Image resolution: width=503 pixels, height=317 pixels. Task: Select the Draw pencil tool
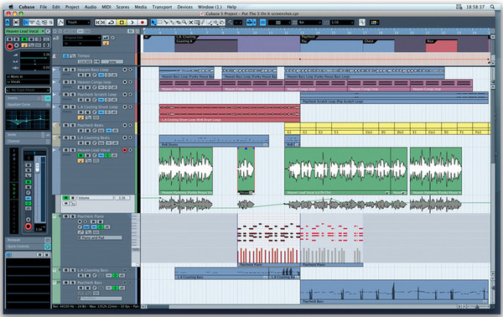tap(203, 23)
